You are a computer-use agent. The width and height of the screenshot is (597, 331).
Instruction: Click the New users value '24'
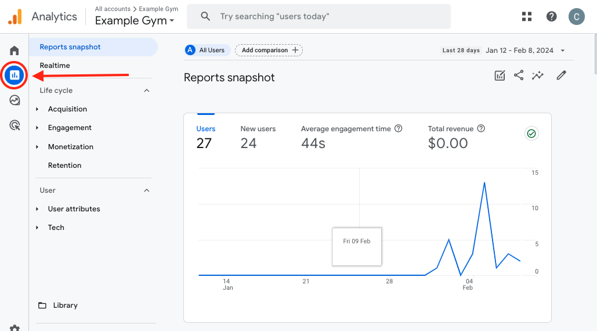coord(249,143)
